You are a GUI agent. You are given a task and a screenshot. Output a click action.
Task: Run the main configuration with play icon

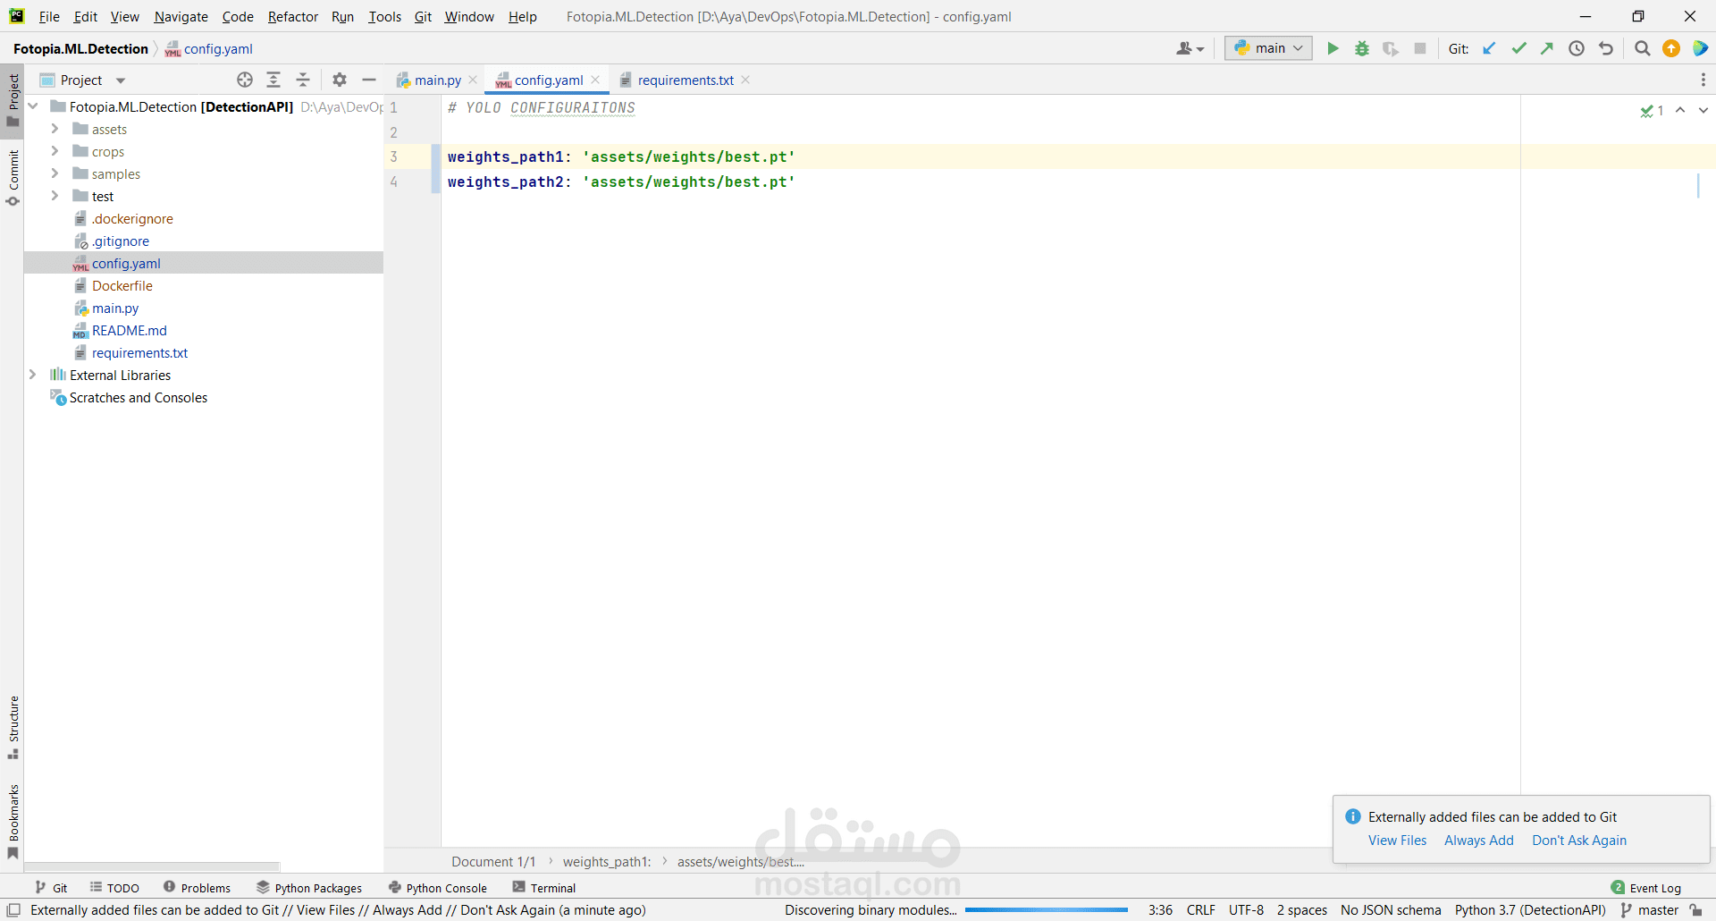click(x=1333, y=48)
